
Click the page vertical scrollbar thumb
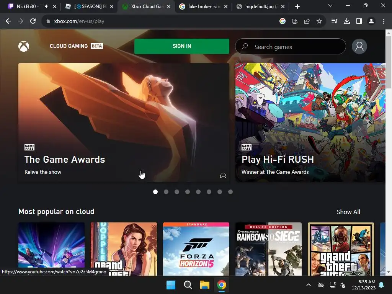pyautogui.click(x=389, y=62)
